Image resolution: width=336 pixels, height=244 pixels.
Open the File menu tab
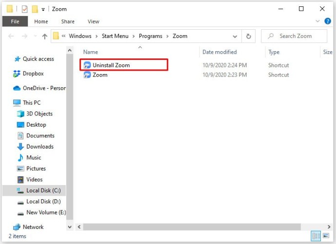(x=15, y=21)
